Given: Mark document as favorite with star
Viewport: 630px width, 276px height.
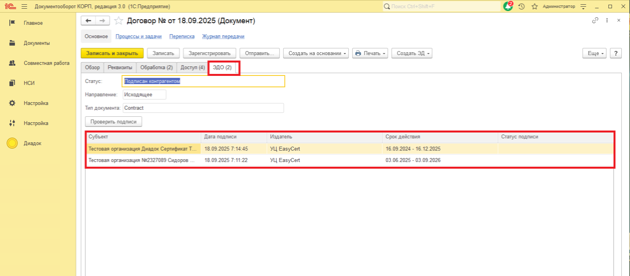Looking at the screenshot, I should 119,21.
